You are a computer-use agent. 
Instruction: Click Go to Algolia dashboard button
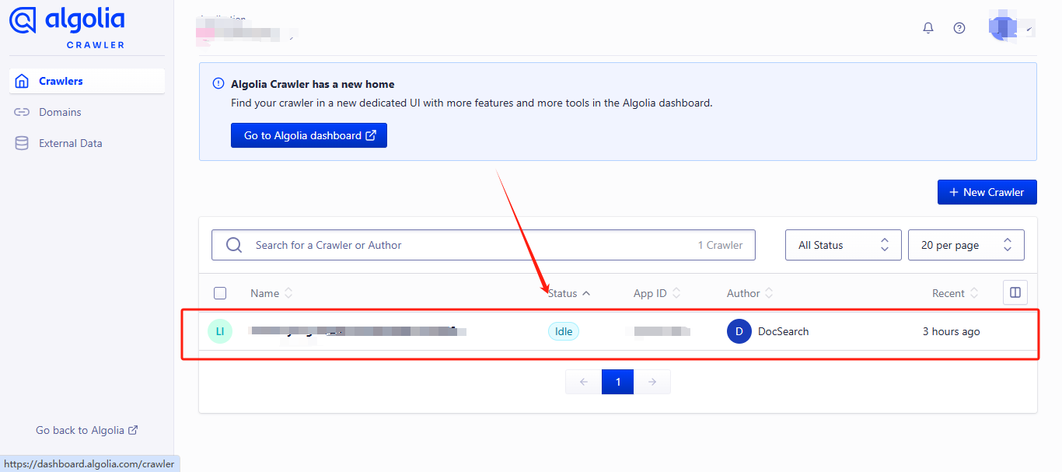pos(309,135)
